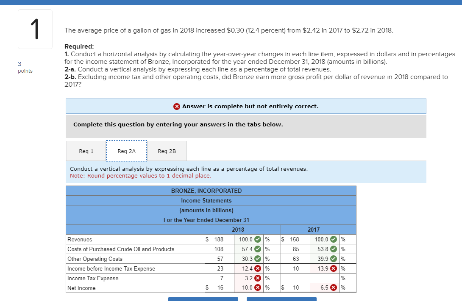Click the 13.9 percentage input field

[325, 268]
